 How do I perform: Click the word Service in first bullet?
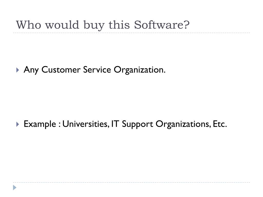(97, 70)
